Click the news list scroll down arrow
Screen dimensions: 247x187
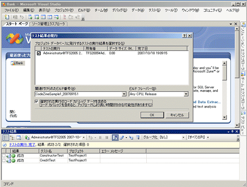pyautogui.click(x=224, y=117)
